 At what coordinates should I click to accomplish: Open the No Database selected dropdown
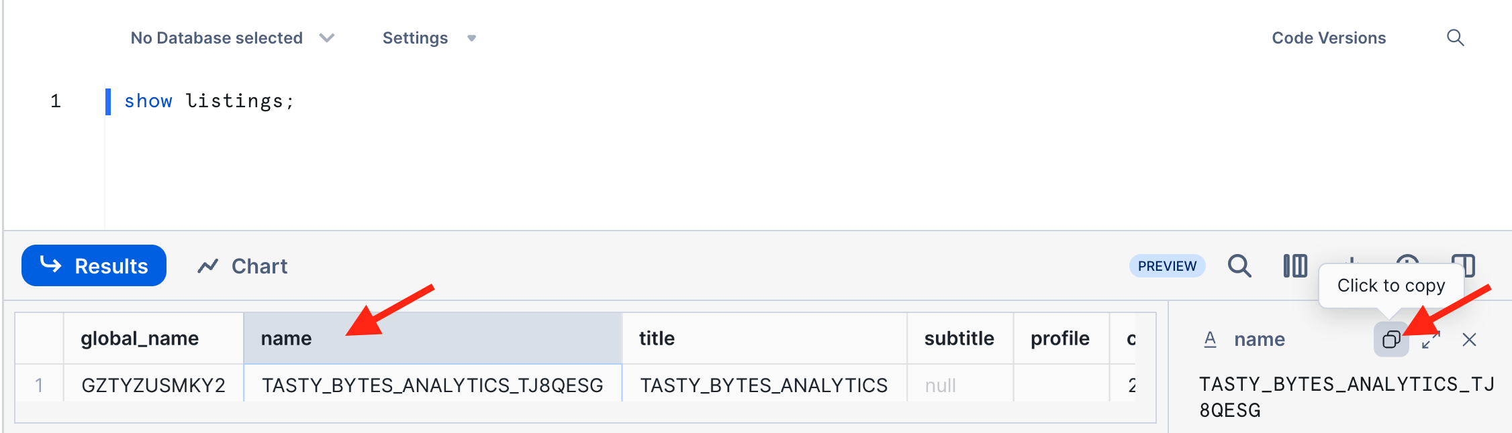[232, 38]
